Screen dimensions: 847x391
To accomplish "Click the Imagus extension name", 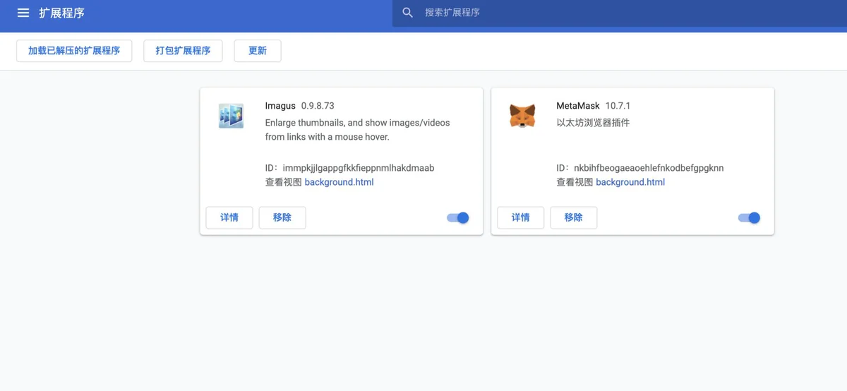I will [280, 106].
